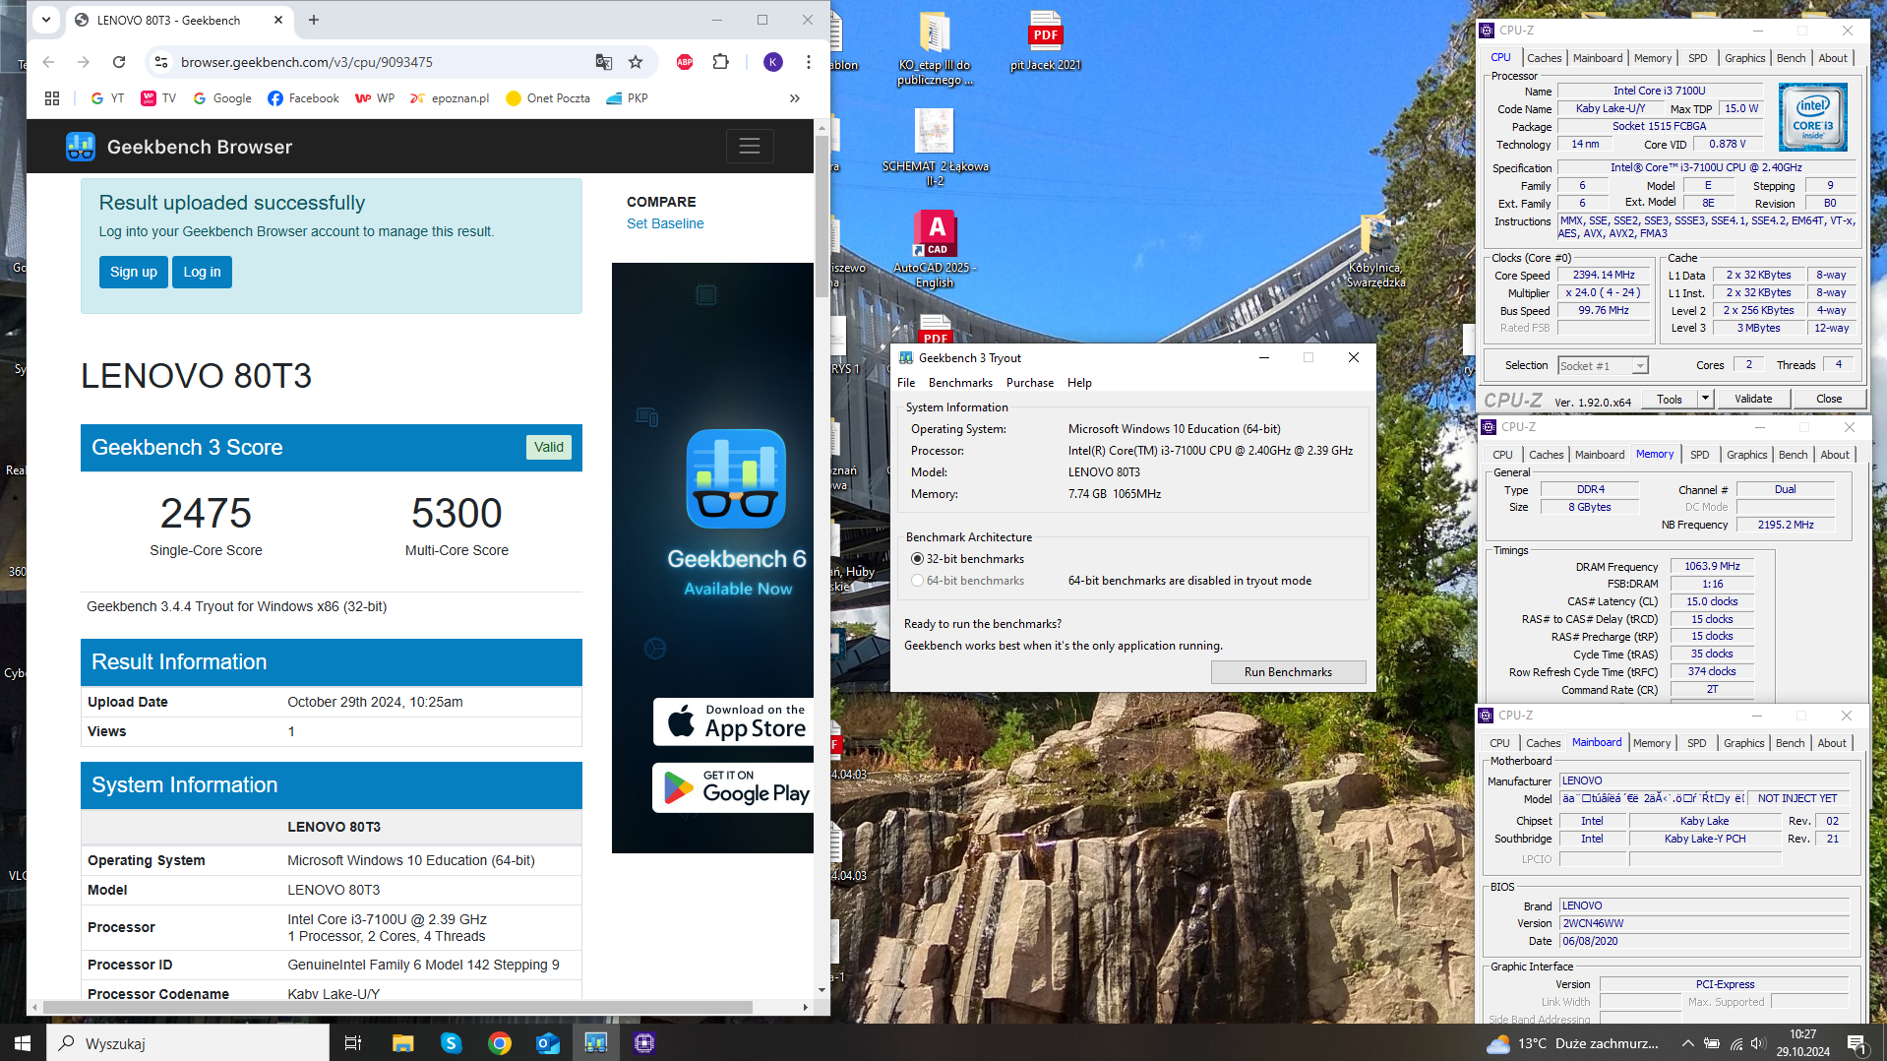Viewport: 1887px width, 1061px height.
Task: Open the Windows Start button
Action: coord(23,1043)
